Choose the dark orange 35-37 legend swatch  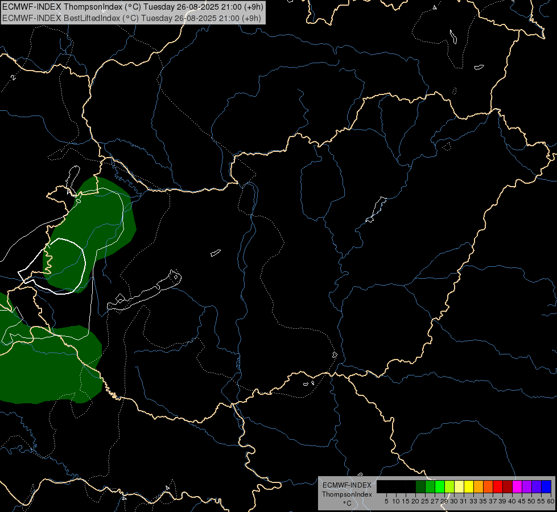click(x=488, y=486)
